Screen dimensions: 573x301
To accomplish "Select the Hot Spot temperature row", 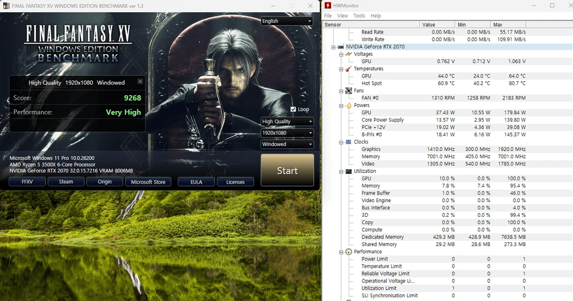I will point(443,83).
